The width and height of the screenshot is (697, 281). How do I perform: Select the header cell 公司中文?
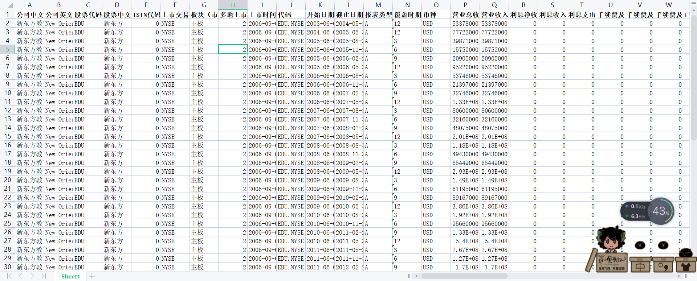30,15
